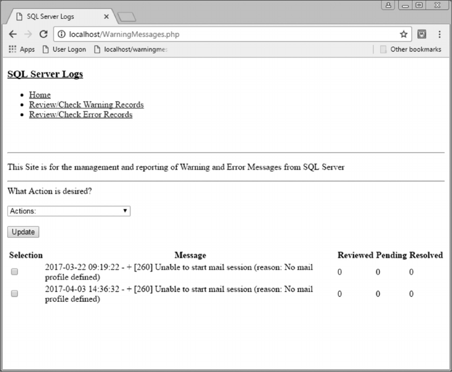The image size is (452, 372).
Task: Click Resolved value for 2017-04-03 row
Action: 412,294
